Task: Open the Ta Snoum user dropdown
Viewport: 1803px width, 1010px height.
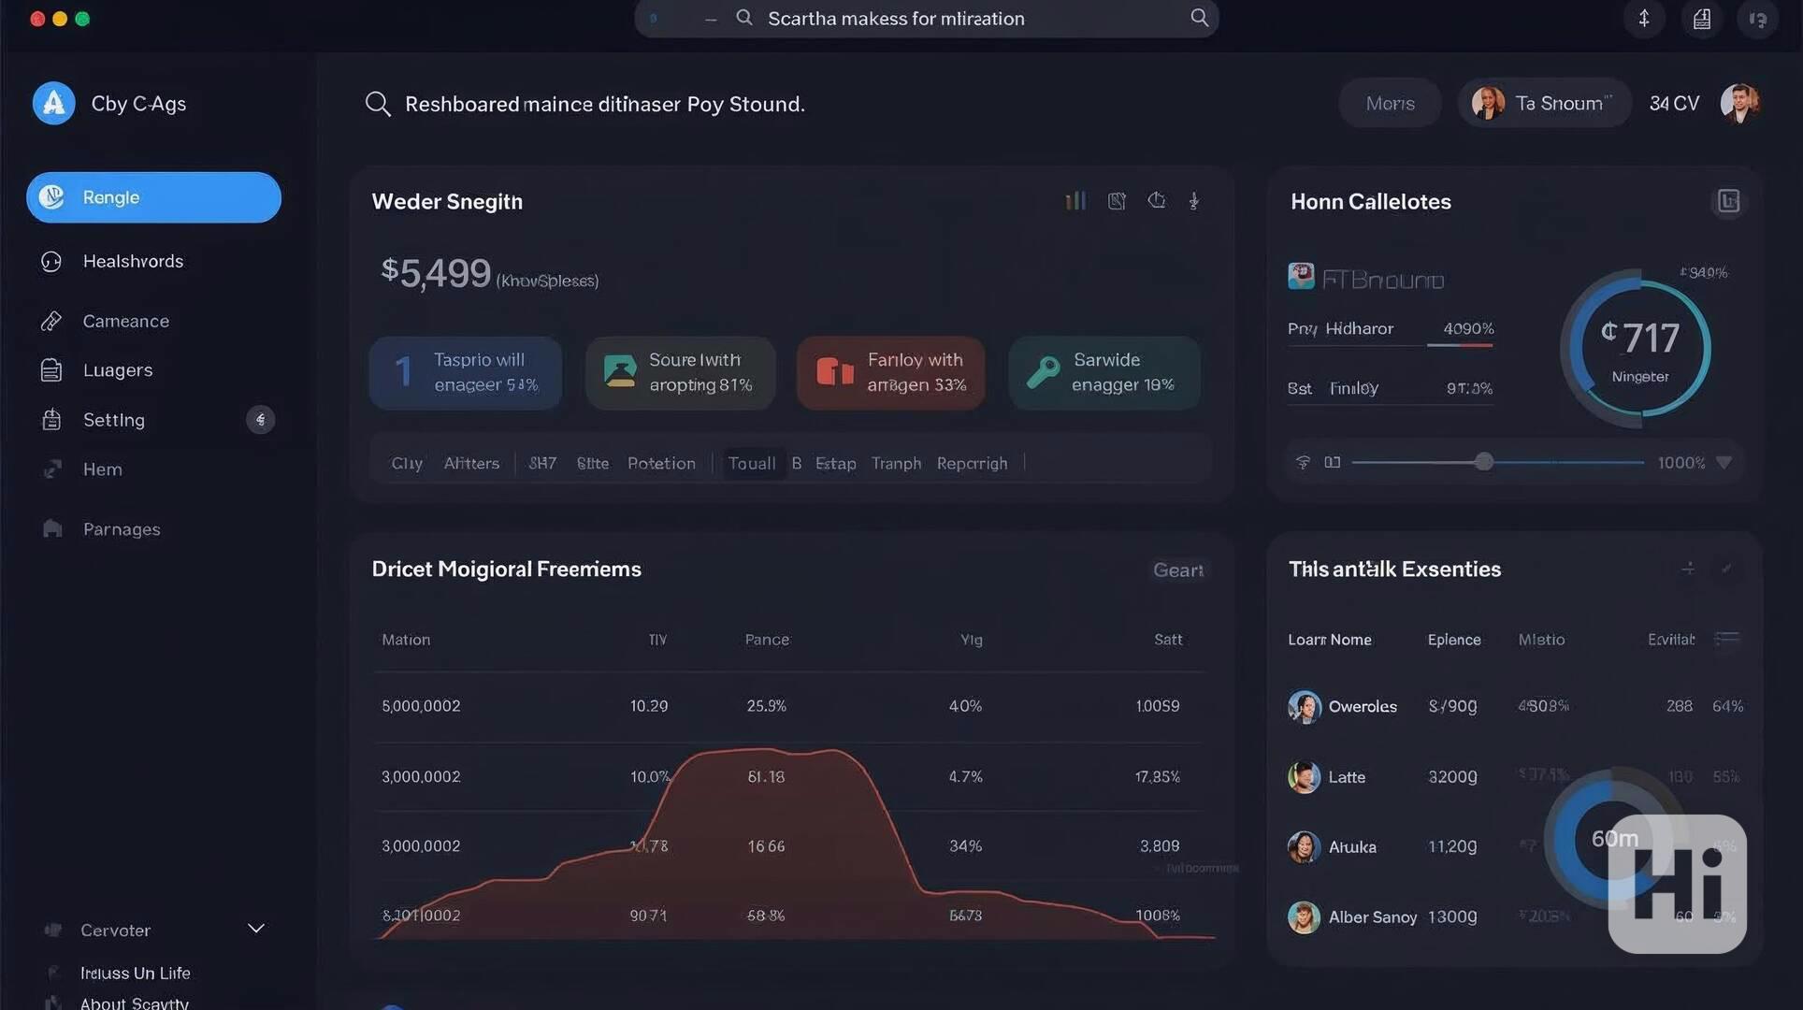Action: coord(1544,104)
